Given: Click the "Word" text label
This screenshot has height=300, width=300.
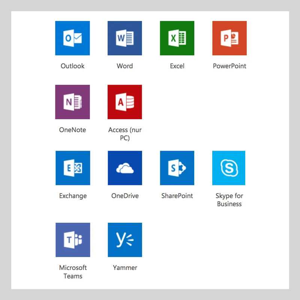Looking at the screenshot, I should (125, 66).
